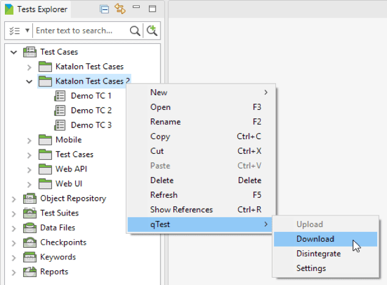
Task: Click the Checkpoints icon in tree
Action: point(30,242)
